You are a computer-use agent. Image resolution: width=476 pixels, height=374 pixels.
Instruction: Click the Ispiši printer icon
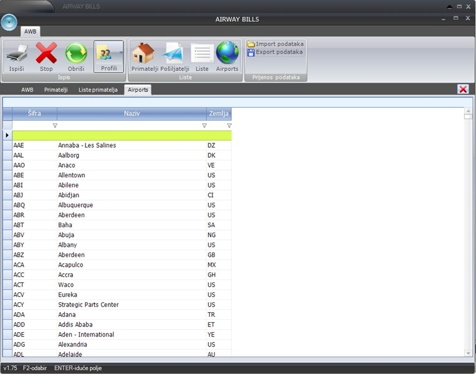point(17,54)
